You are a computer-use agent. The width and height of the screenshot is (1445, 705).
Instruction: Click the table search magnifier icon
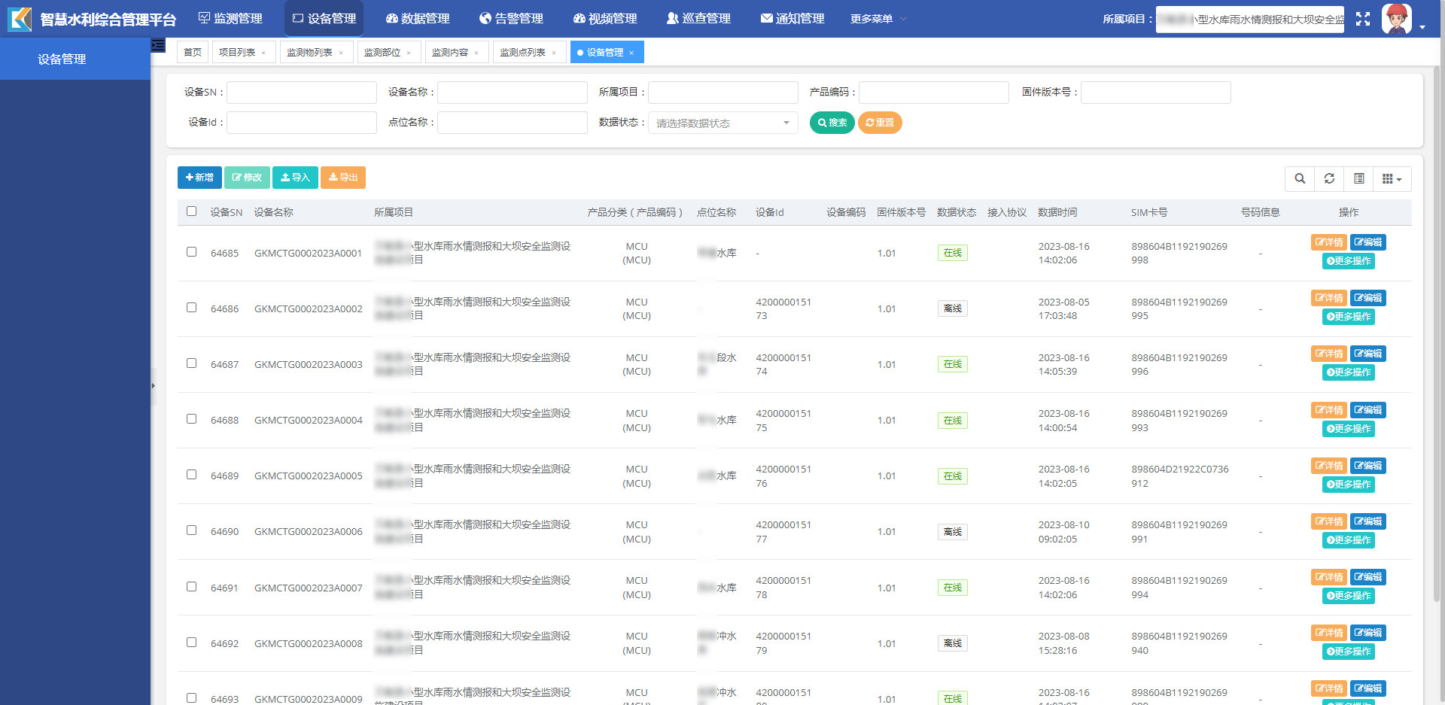pyautogui.click(x=1300, y=178)
